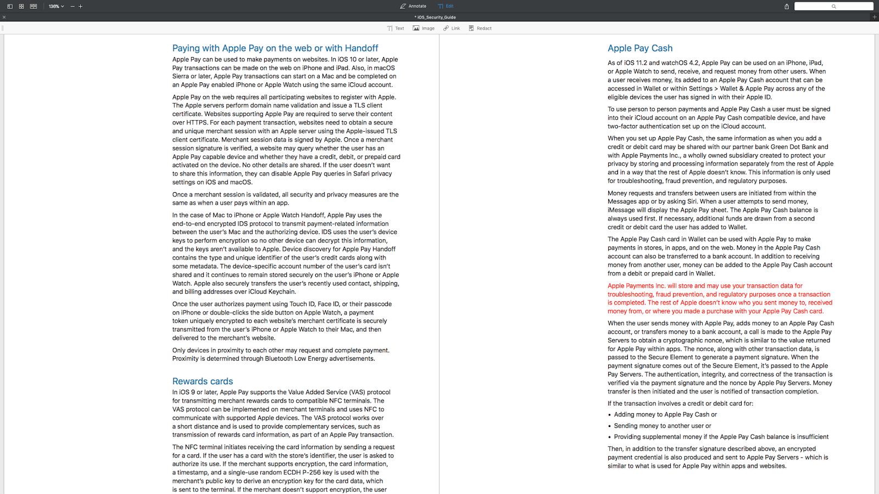Screen dimensions: 879x494
Task: Click paragraph starting 'When the user sends money with Apple Pay'
Action: point(721,357)
